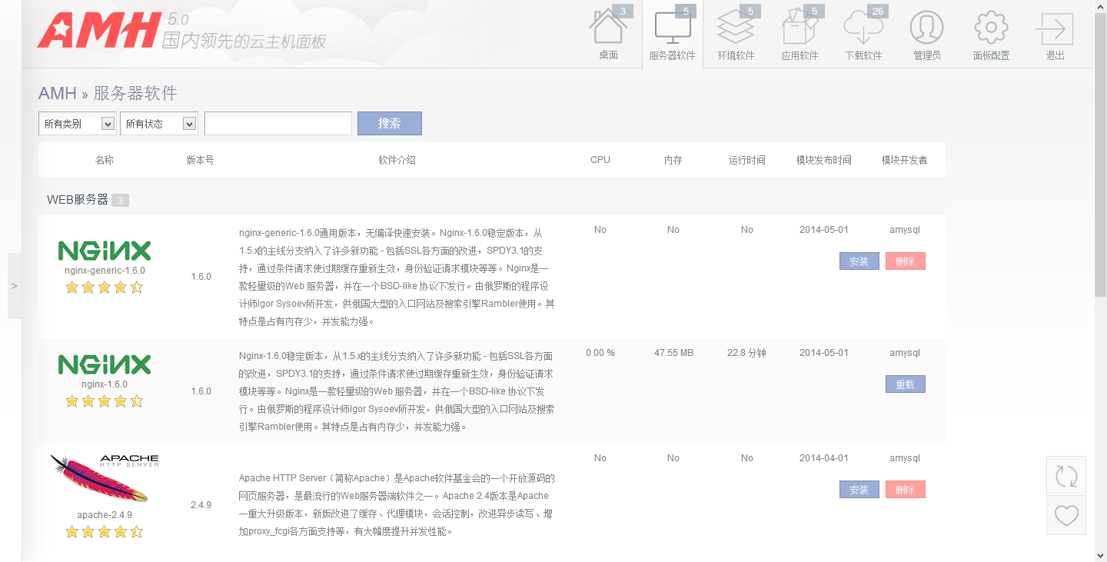
Task: Expand the 所有类别 category dropdown
Action: [77, 124]
